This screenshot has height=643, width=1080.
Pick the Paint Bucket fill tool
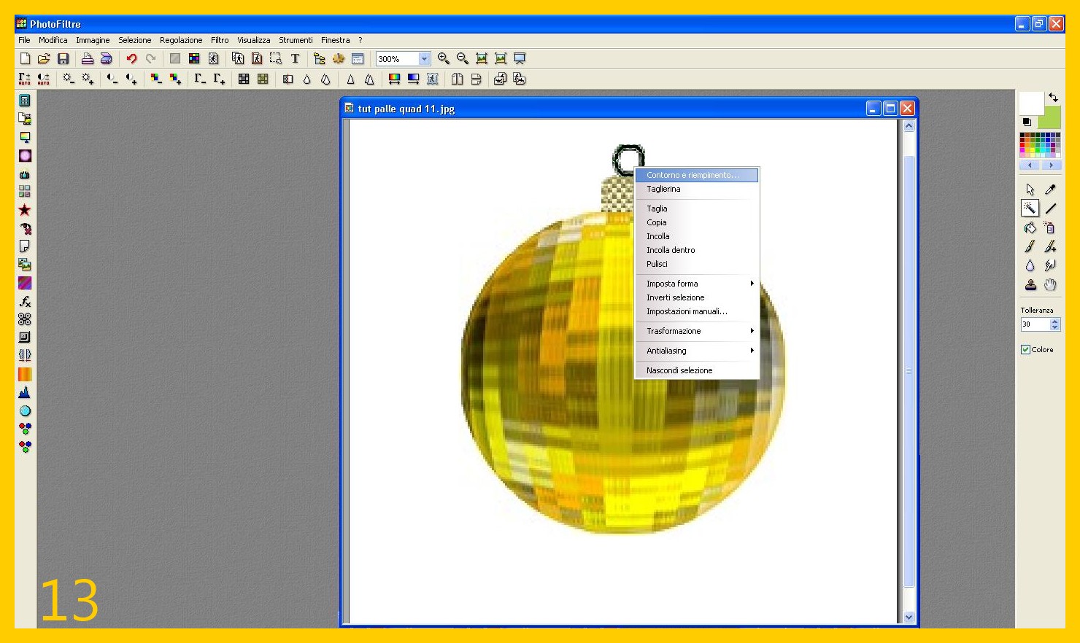click(1030, 227)
